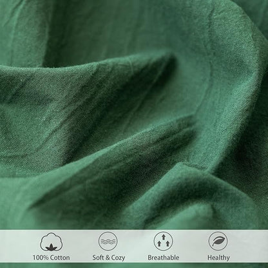Select the wavy lines Soft & Cozy icon

click(108, 241)
